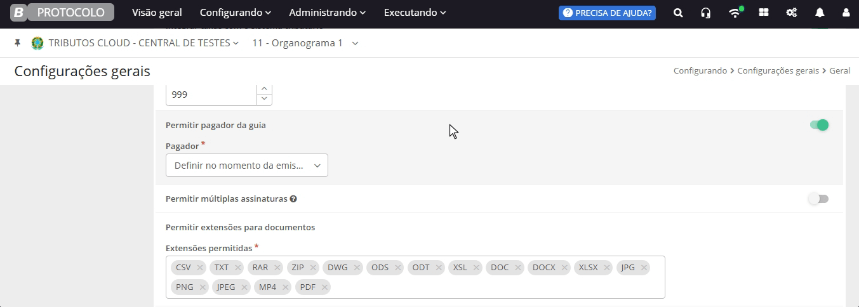Click the pin icon beside the entity name
This screenshot has width=859, height=307.
click(x=17, y=43)
